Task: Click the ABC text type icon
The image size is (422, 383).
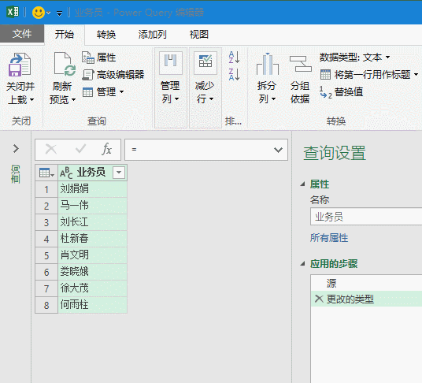Action: [66, 173]
